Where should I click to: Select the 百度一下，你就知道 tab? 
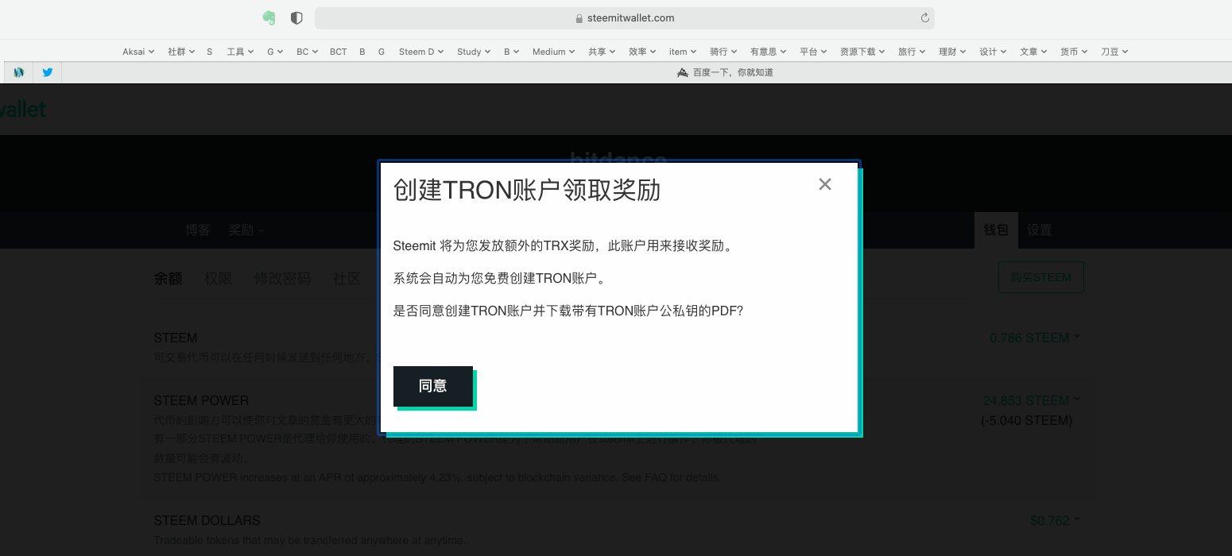[x=725, y=72]
